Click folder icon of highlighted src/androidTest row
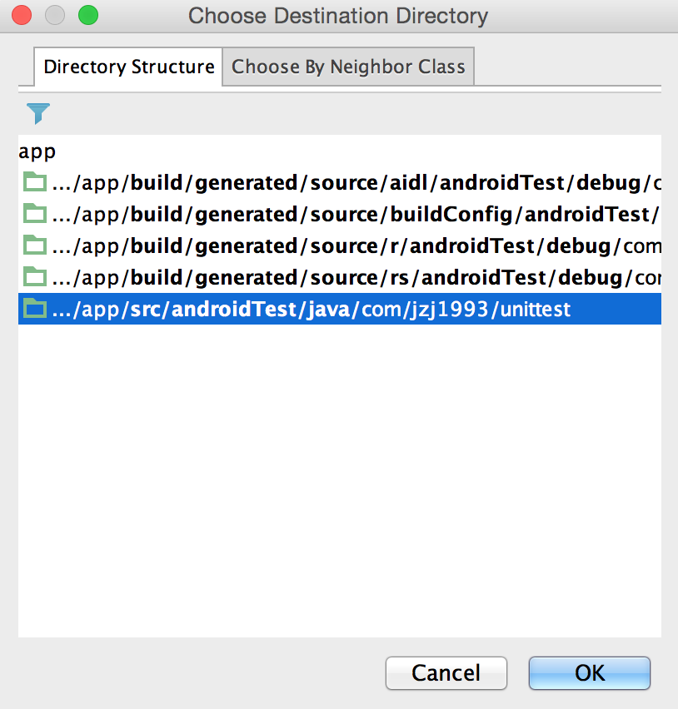This screenshot has height=709, width=678. [x=35, y=310]
